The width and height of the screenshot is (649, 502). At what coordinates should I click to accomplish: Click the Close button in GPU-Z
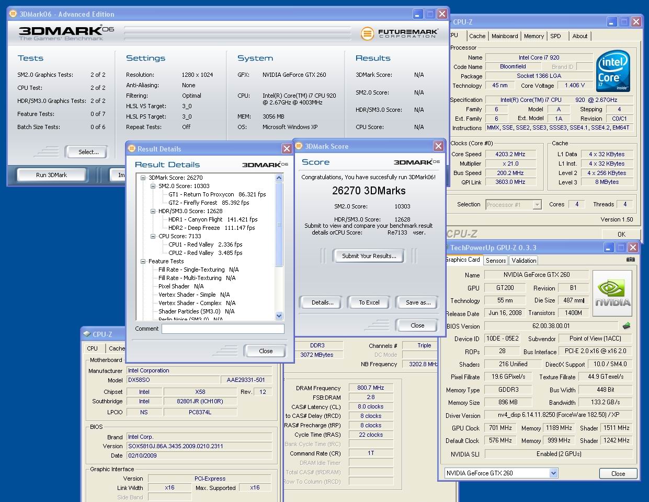click(618, 474)
